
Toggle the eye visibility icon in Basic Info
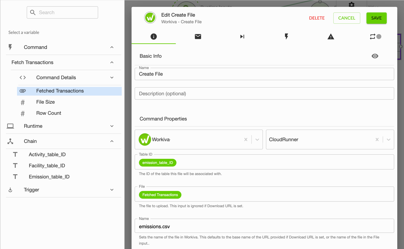point(375,56)
